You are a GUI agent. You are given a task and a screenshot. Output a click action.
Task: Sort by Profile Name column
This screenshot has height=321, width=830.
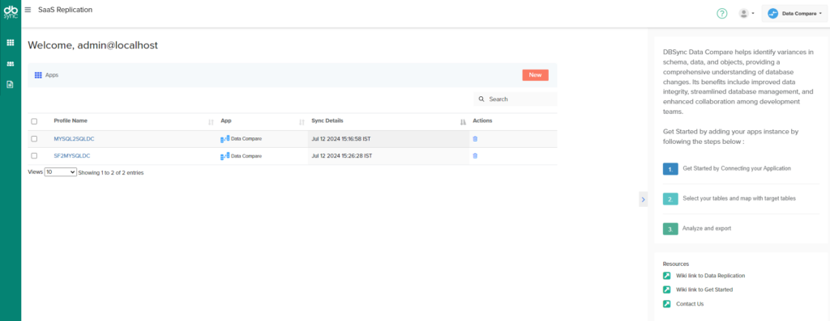coord(71,121)
